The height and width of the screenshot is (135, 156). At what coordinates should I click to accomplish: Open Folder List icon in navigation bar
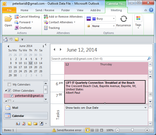(x=35, y=124)
